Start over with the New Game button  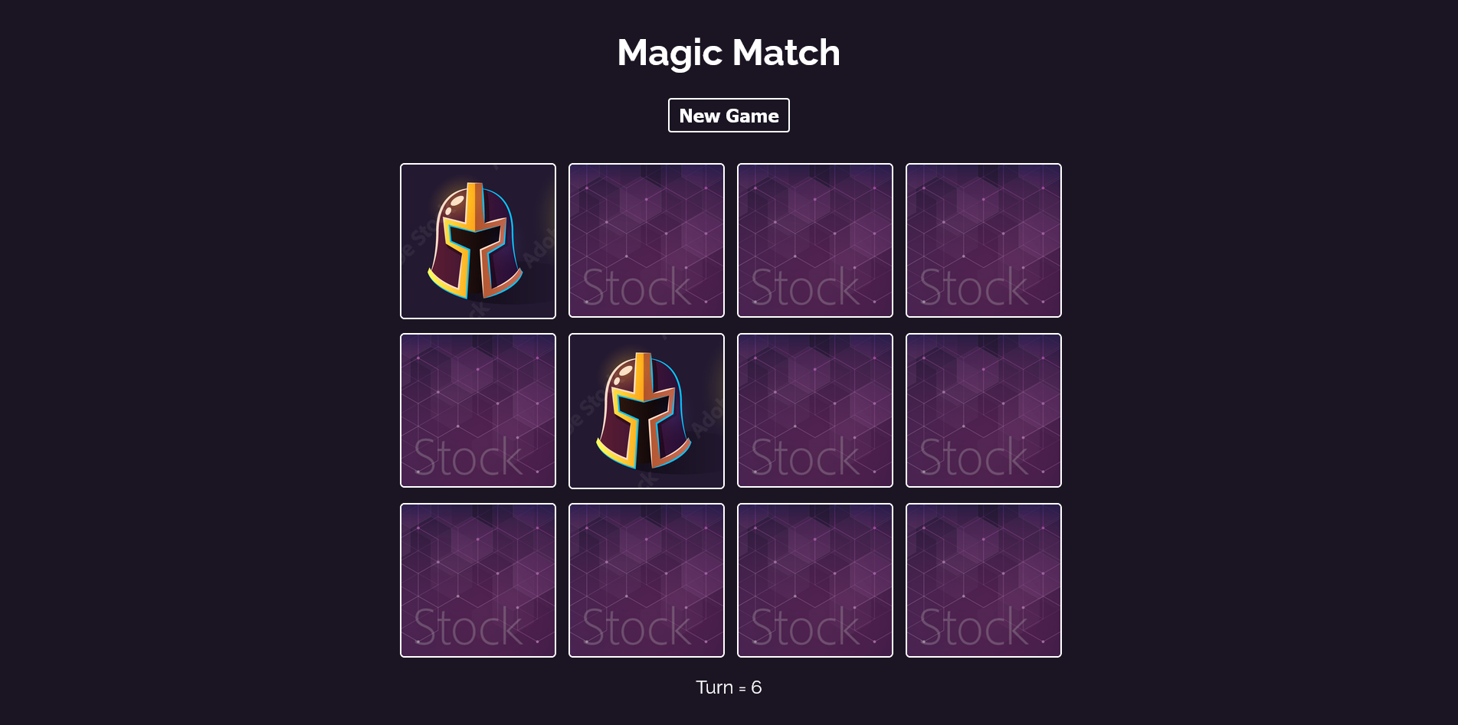729,116
